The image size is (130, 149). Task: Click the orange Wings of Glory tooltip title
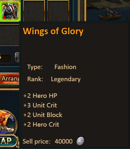tap(53, 31)
